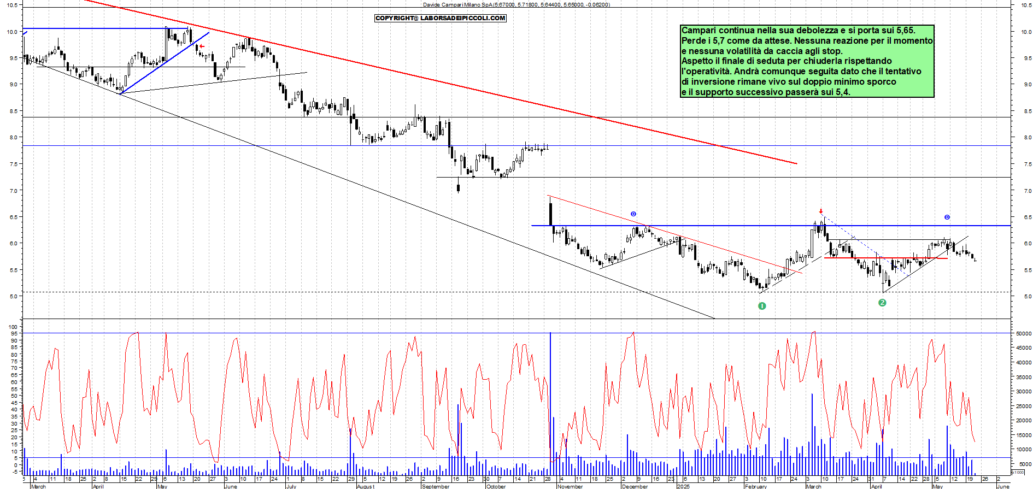Screen dimensions: 1033x489
Task: Click the September label on the time axis
Action: pos(436,486)
